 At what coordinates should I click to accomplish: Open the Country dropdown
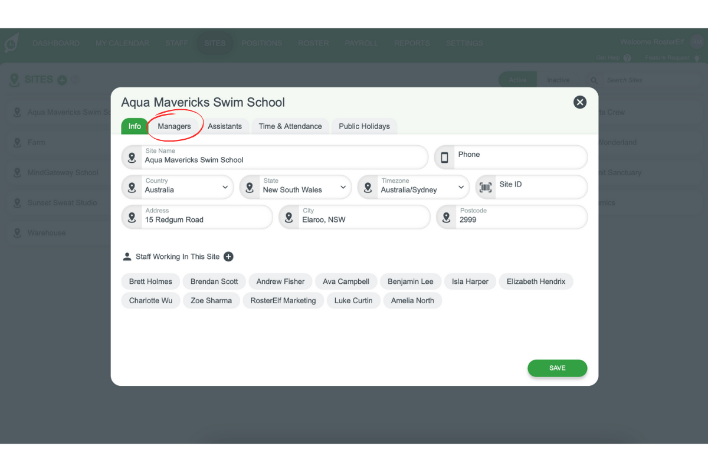225,186
